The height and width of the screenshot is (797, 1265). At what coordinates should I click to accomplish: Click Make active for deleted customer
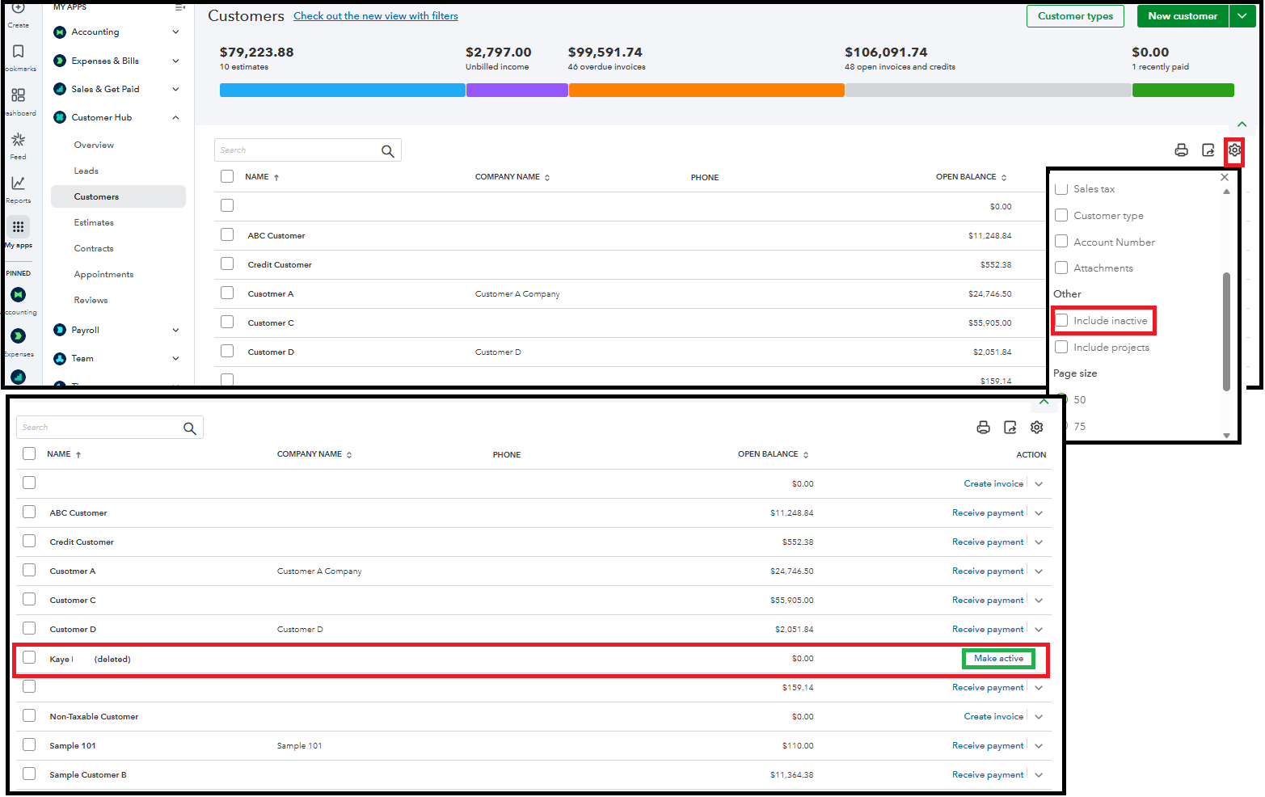tap(998, 659)
